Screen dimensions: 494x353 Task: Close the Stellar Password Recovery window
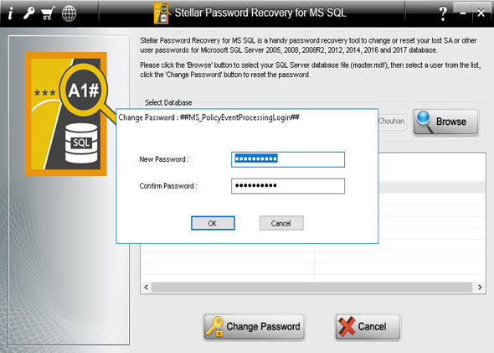tap(481, 13)
